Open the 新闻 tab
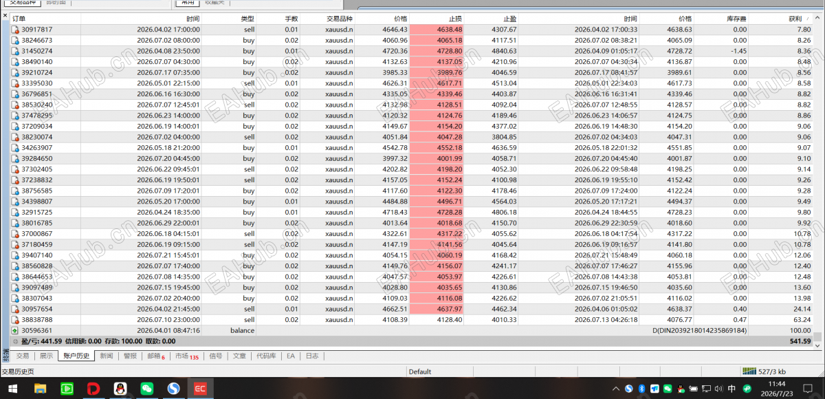The image size is (825, 399). click(107, 356)
